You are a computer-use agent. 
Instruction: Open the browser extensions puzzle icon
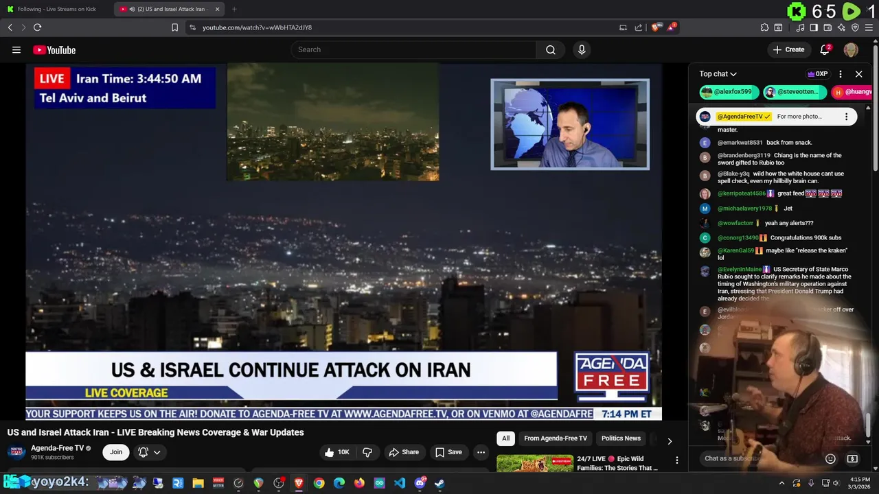[x=764, y=27]
